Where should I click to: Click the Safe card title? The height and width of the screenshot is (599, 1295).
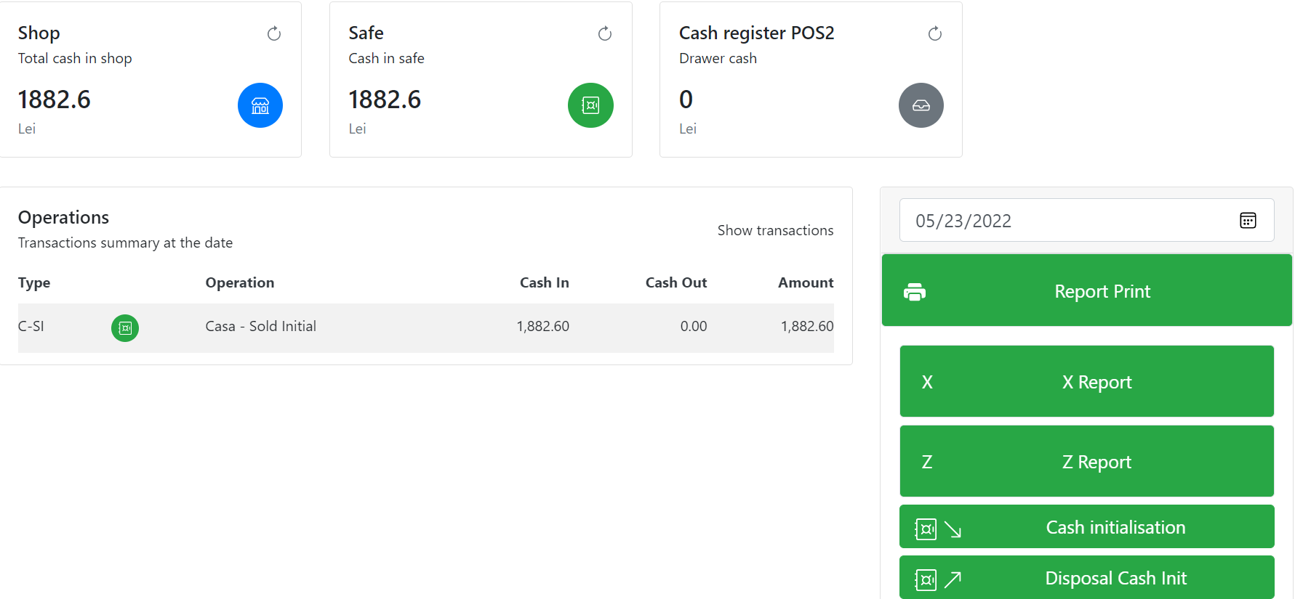pyautogui.click(x=366, y=33)
